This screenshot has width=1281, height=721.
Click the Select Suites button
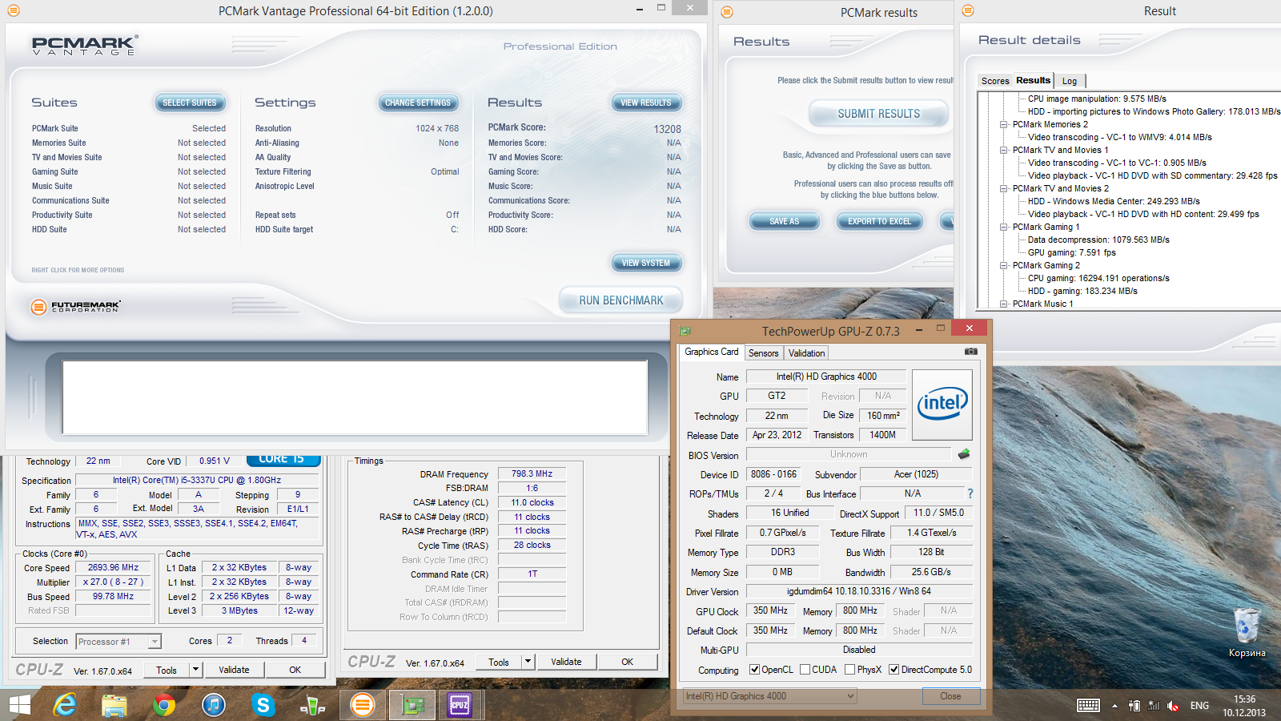[190, 103]
